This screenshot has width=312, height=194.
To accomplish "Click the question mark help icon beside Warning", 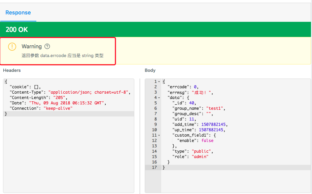I will point(47,46).
